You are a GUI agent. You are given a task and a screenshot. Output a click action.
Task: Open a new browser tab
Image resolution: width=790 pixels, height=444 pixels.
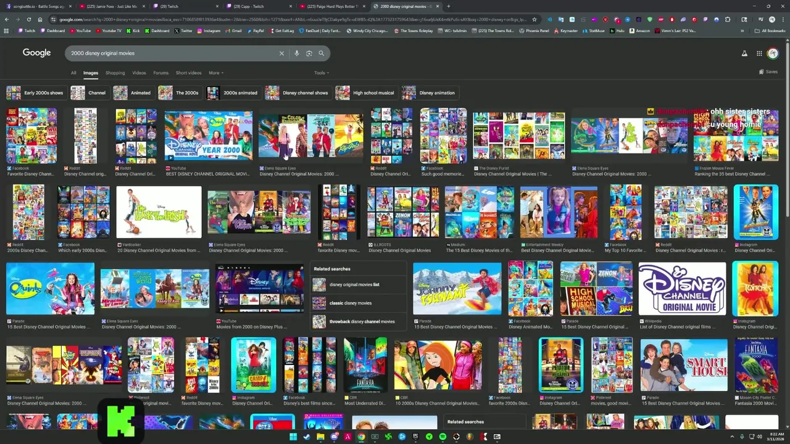click(448, 6)
